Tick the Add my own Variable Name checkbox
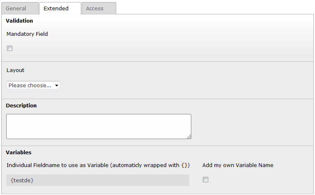This screenshot has height=195, width=315. (206, 179)
